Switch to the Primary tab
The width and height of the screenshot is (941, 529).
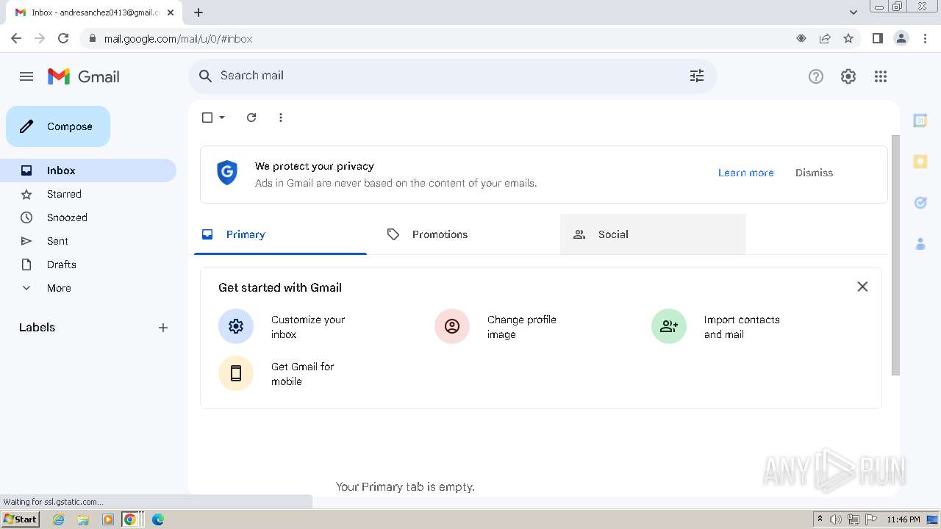[280, 234]
